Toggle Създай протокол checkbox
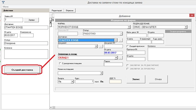The height and width of the screenshot is (110, 196). pyautogui.click(x=128, y=46)
